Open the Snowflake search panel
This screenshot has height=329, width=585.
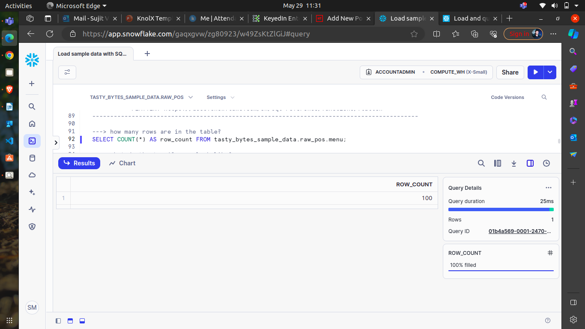32,106
